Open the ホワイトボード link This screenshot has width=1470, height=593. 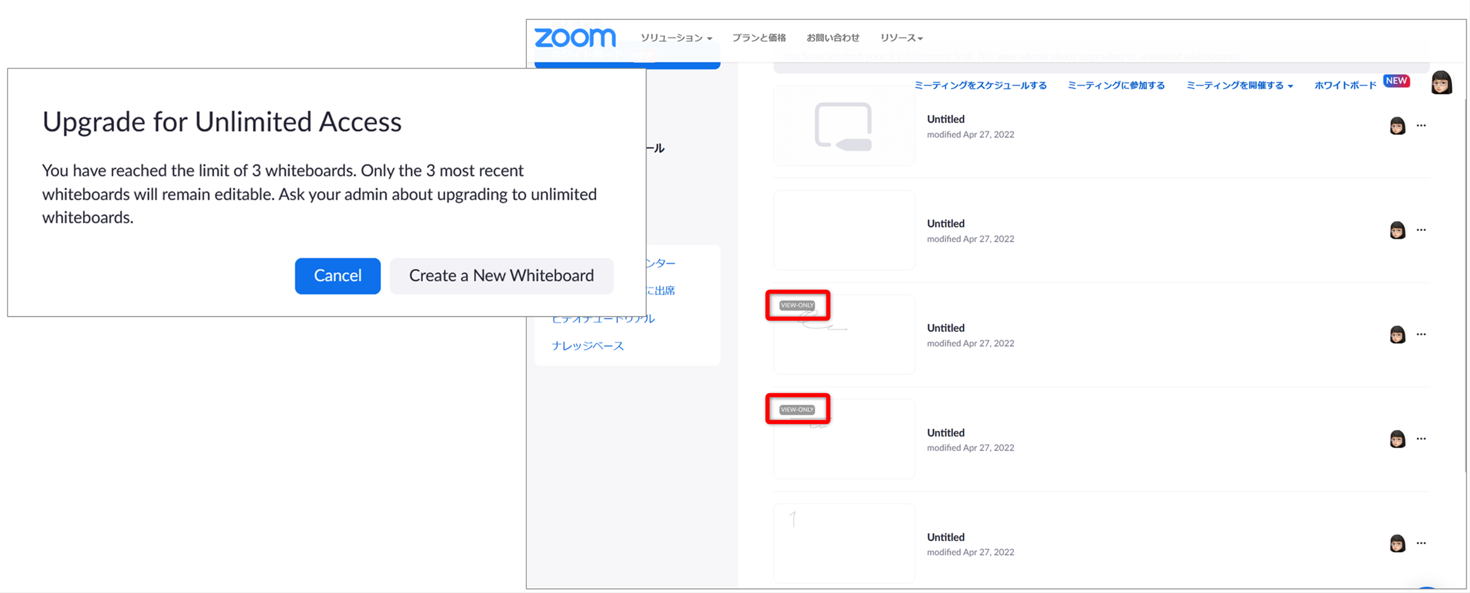1345,86
